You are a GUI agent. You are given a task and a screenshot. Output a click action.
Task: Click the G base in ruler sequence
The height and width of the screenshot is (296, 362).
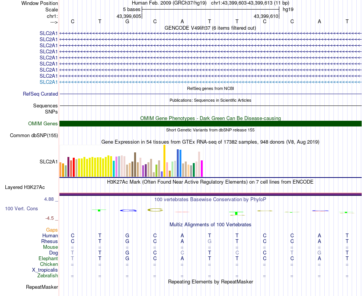pos(127,21)
